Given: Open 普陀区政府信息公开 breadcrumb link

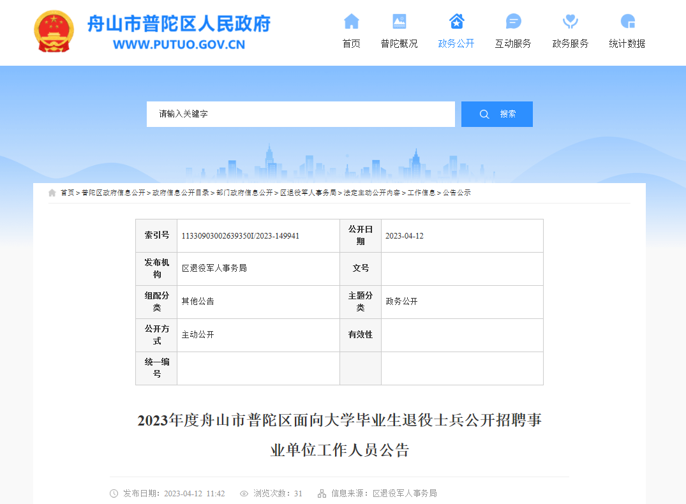Looking at the screenshot, I should [x=113, y=193].
